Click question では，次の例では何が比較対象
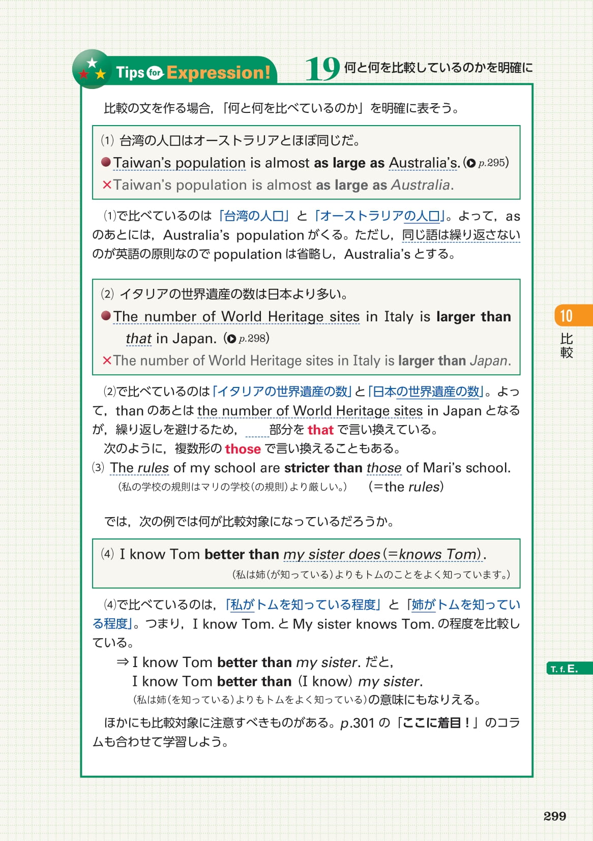Viewport: 593px width, 841px height. click(x=249, y=521)
